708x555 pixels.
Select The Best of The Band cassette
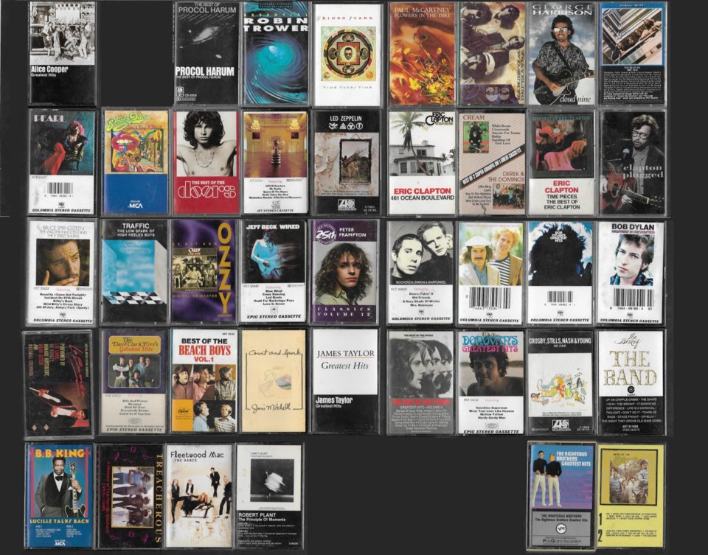pyautogui.click(x=631, y=383)
